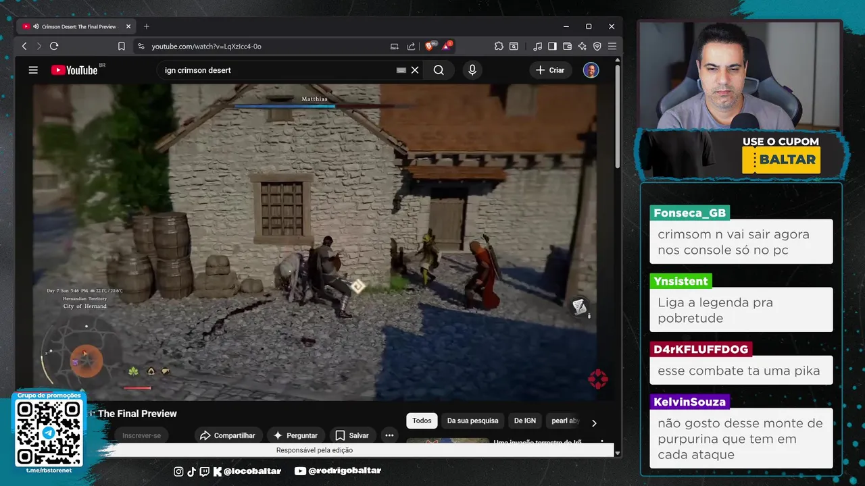Click the IGN watermark in the video
Screen dimensions: 865x486
tap(597, 379)
